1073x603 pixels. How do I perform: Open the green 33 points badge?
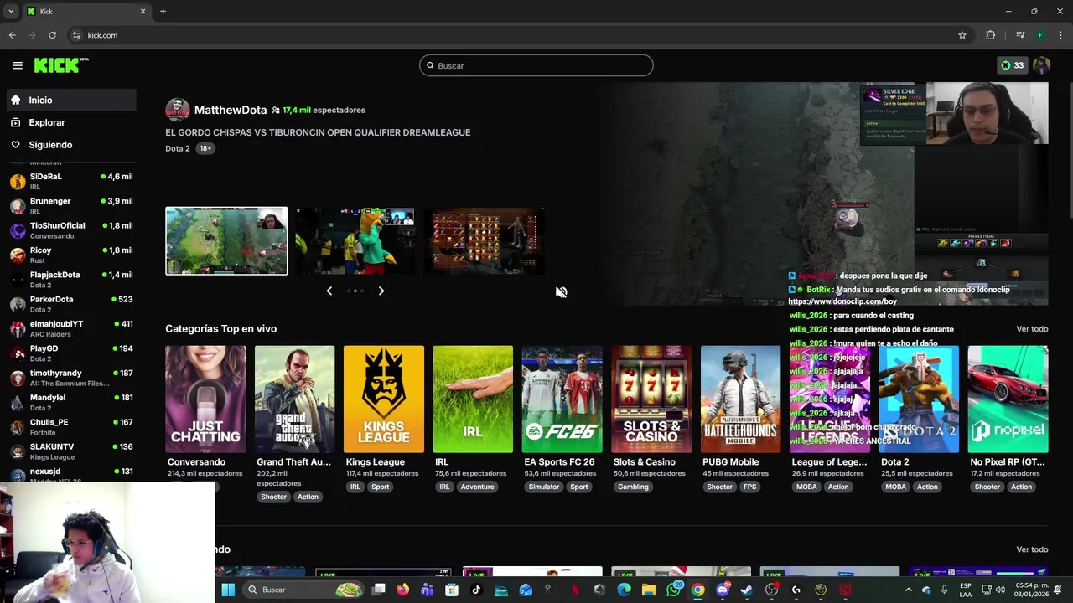[x=1012, y=65]
